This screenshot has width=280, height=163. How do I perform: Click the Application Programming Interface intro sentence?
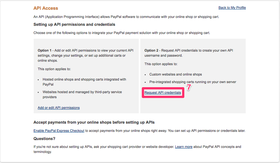[x=126, y=17]
